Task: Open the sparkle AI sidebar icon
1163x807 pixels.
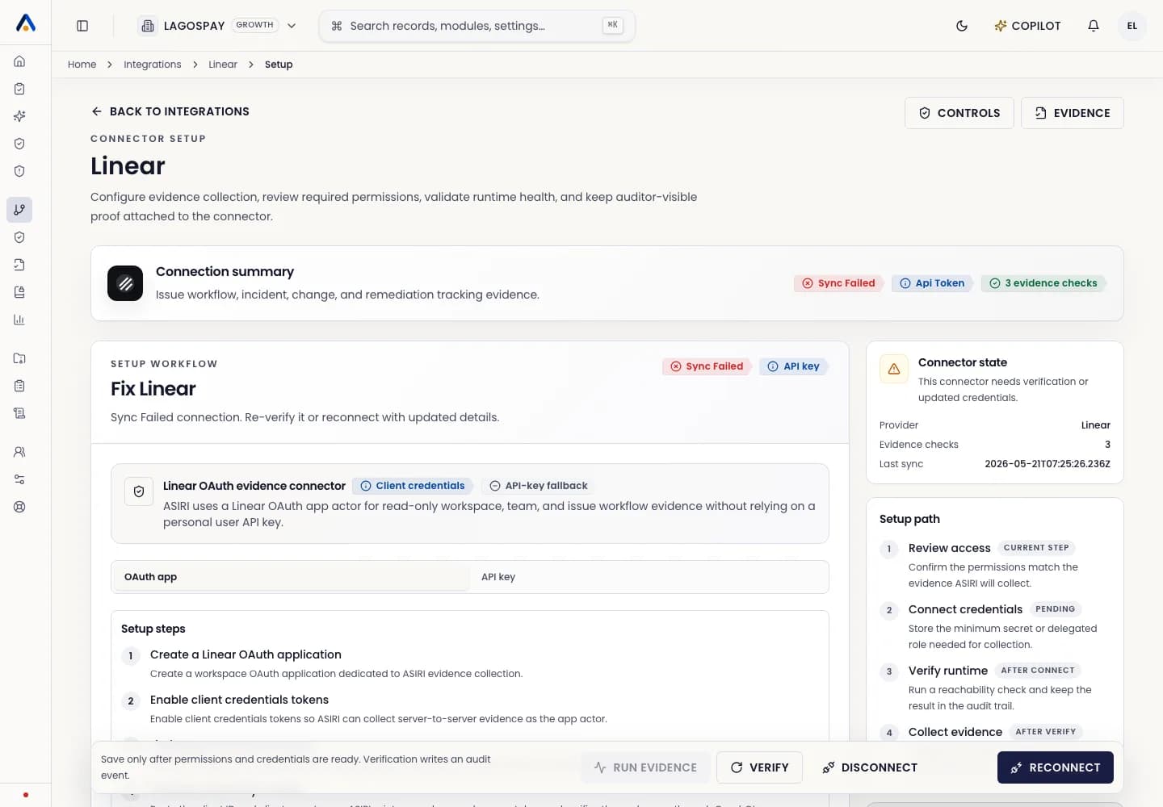Action: (x=19, y=116)
